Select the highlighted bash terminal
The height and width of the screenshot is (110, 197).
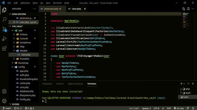pyautogui.click(x=187, y=97)
